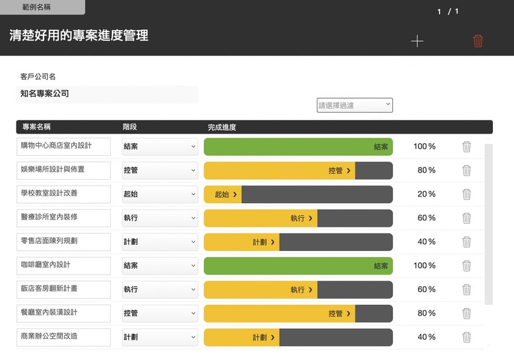This screenshot has width=514, height=361.
Task: Click the 知名專案公司 customer name field
Action: click(x=106, y=94)
